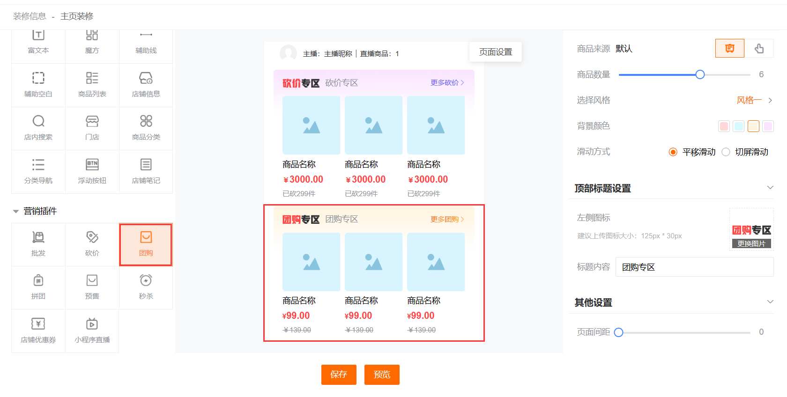This screenshot has width=787, height=397.
Task: Pick the pink background color swatch
Action: coord(724,126)
